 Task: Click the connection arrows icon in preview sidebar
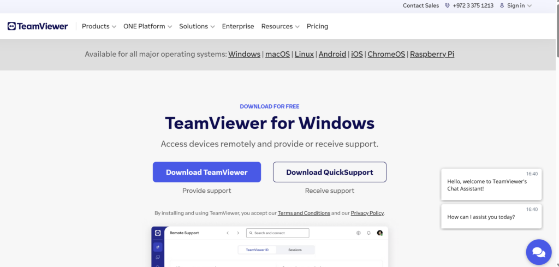tap(158, 247)
